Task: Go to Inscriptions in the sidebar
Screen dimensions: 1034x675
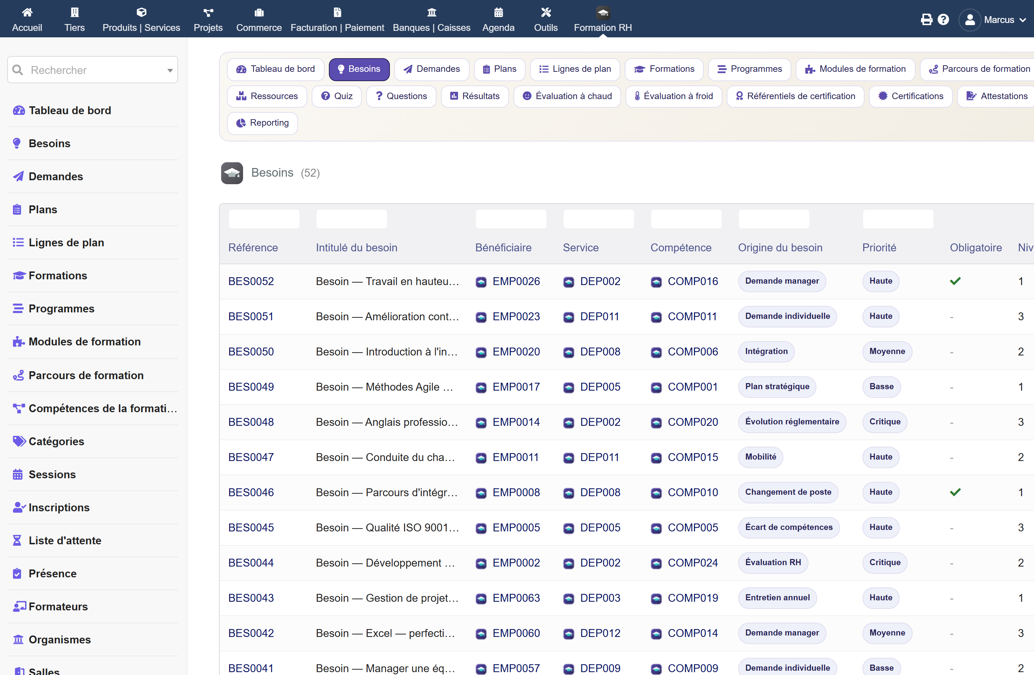Action: pos(59,508)
